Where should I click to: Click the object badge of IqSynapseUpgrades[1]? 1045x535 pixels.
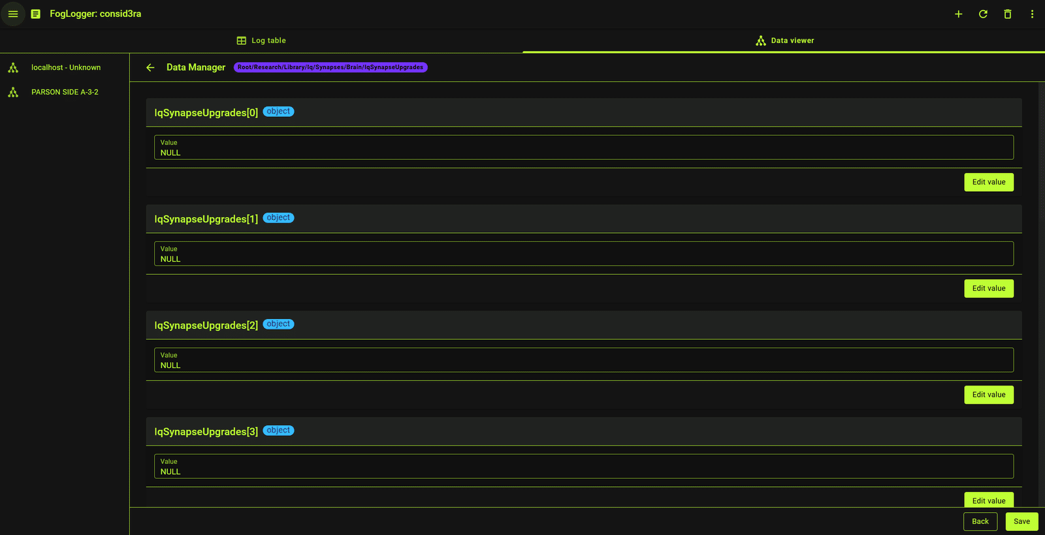tap(278, 218)
